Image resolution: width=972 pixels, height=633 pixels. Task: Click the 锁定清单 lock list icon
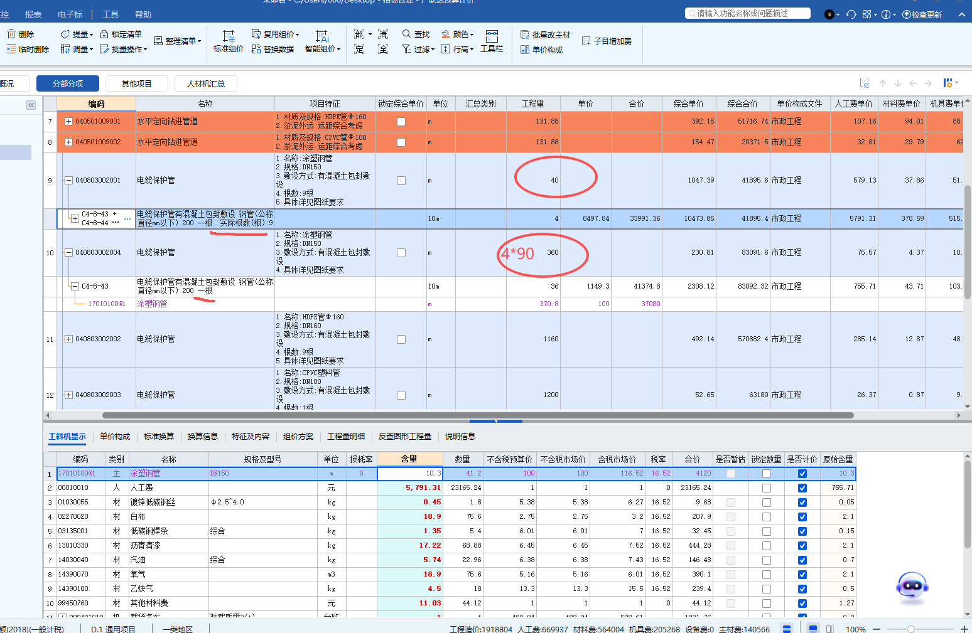pos(104,34)
